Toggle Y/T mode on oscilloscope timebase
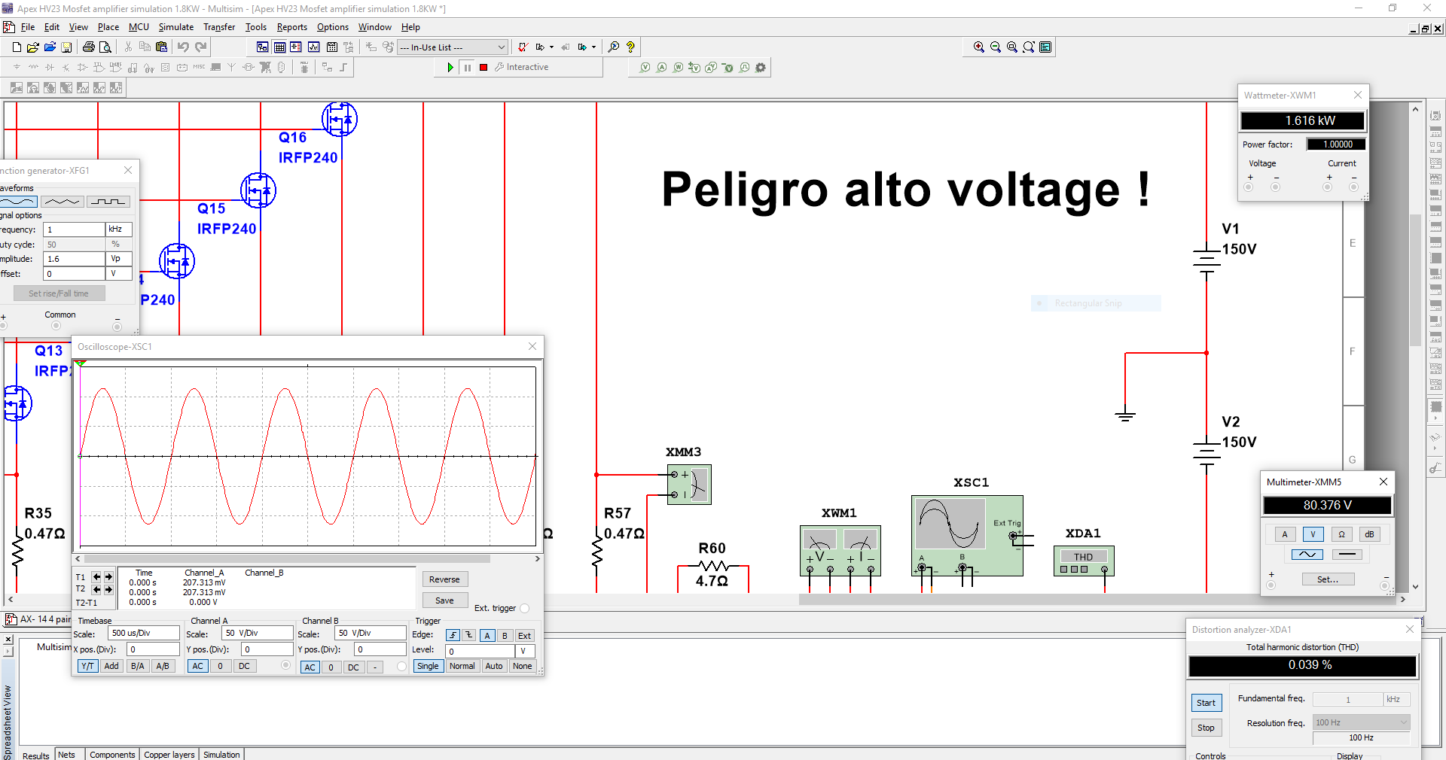Image resolution: width=1446 pixels, height=760 pixels. (x=88, y=666)
